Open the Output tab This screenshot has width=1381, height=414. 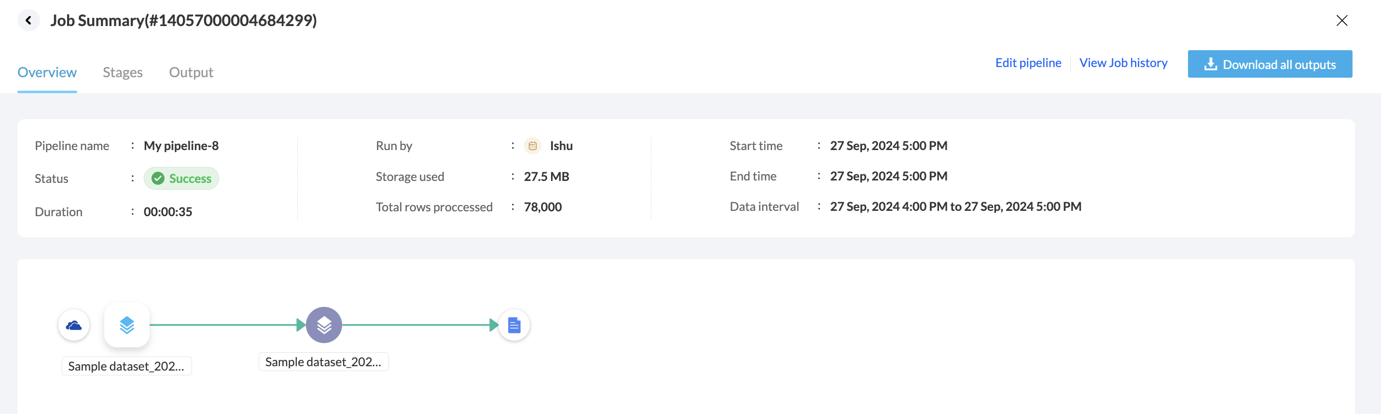coord(191,72)
